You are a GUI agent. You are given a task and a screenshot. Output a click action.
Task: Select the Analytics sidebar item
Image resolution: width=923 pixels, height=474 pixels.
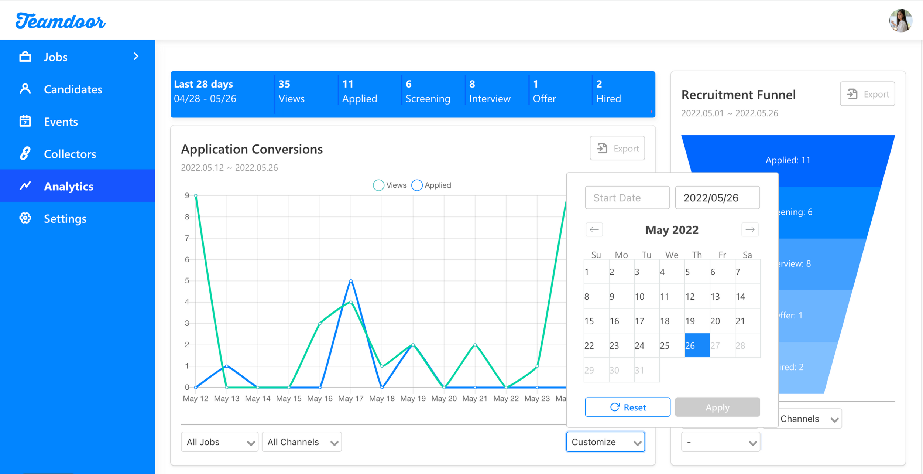[x=78, y=186]
